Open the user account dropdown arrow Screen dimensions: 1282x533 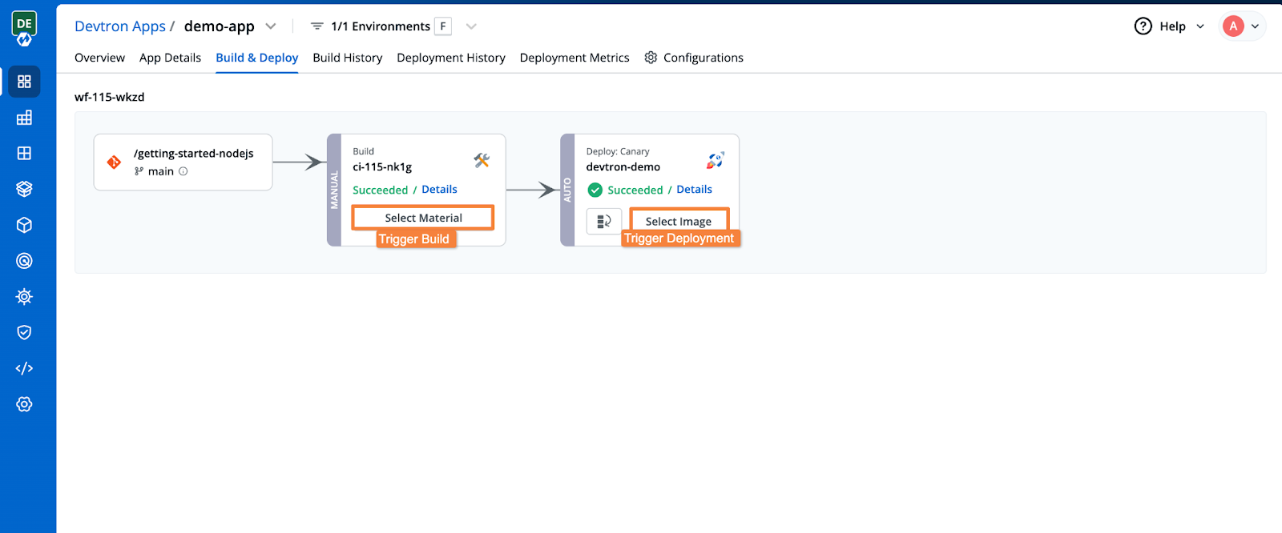coord(1255,26)
